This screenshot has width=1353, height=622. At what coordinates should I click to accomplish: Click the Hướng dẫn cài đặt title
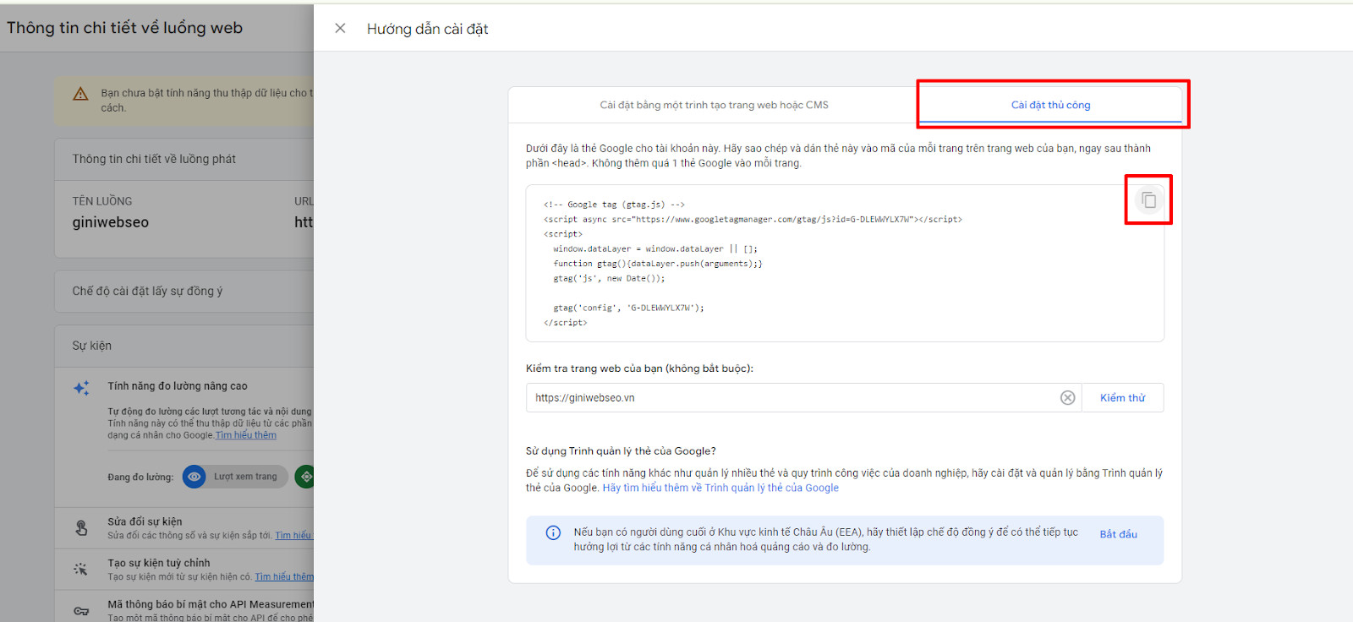coord(428,29)
